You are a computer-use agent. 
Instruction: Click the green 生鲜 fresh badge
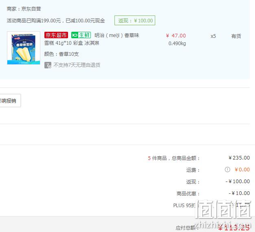(x=81, y=35)
